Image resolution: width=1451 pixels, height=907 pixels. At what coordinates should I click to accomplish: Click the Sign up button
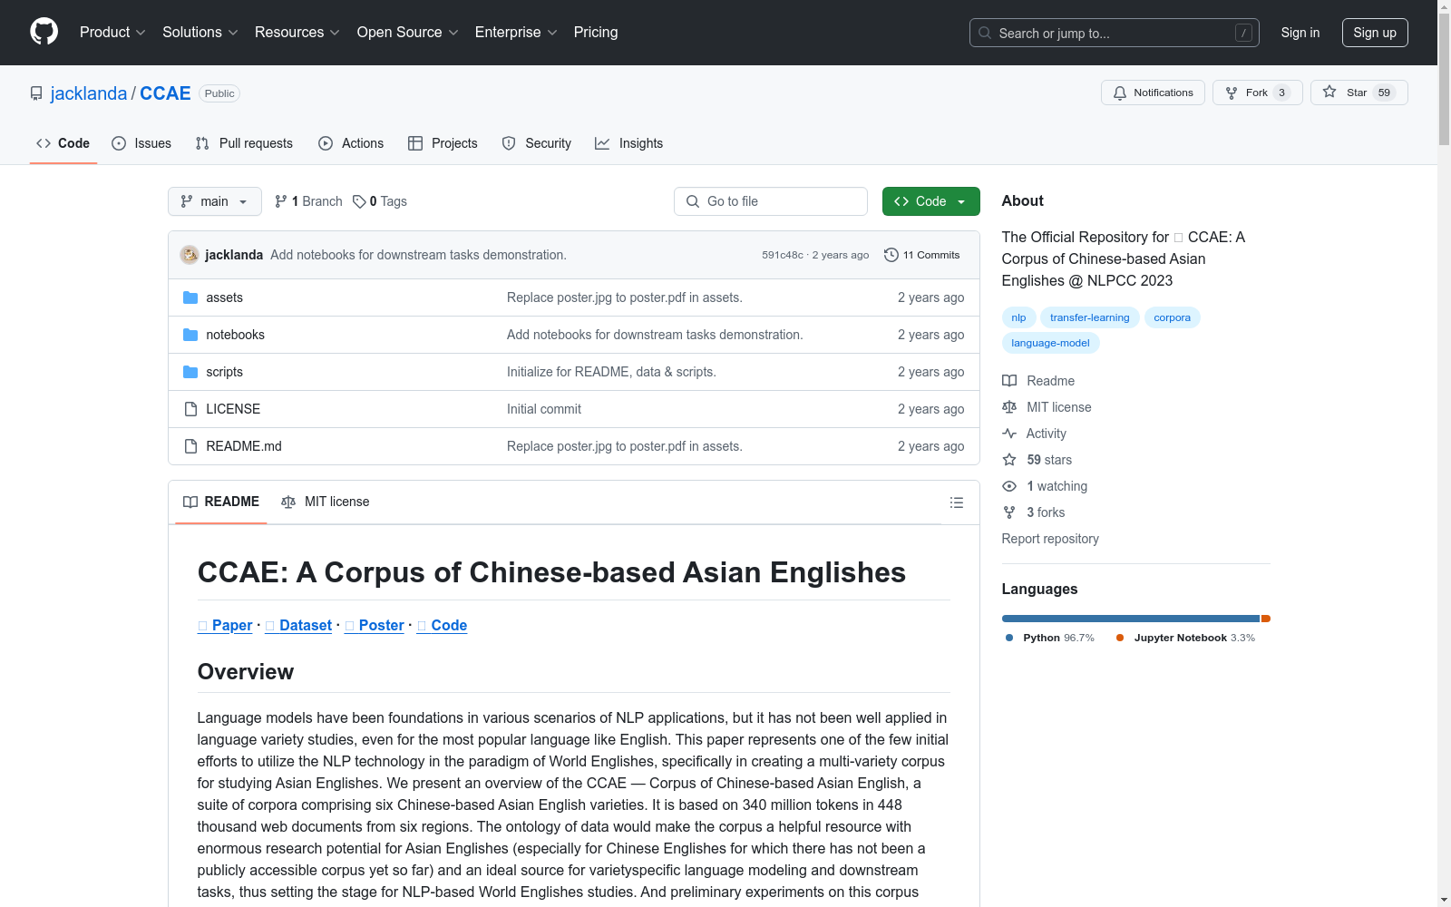[1375, 33]
